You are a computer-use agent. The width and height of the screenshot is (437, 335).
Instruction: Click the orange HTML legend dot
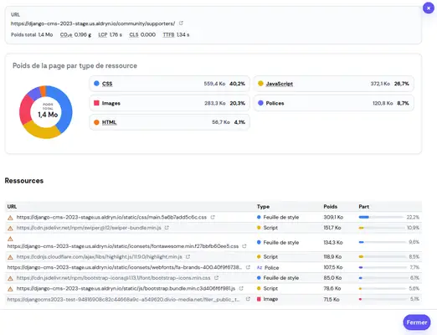[96, 122]
